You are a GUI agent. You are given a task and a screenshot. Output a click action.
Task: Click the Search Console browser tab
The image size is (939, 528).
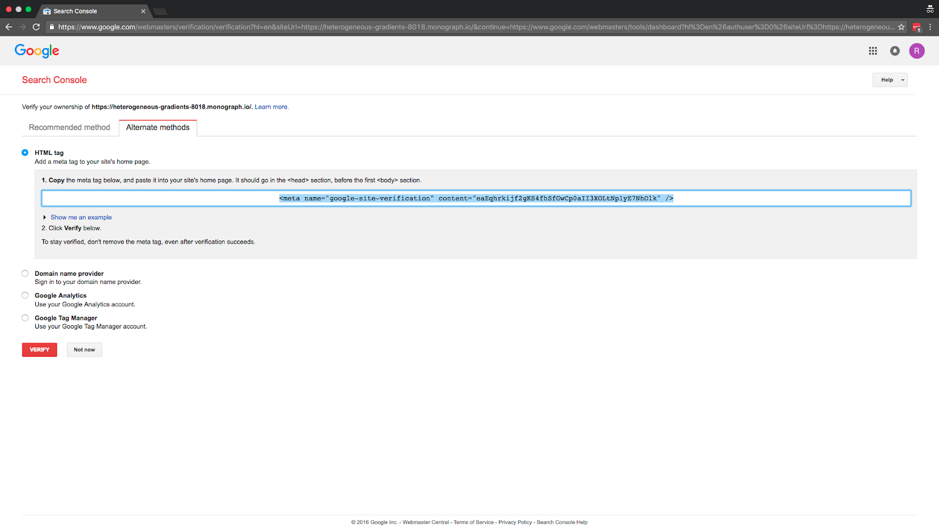94,11
